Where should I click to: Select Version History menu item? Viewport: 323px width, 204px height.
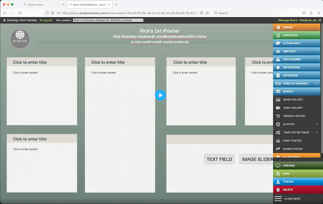pyautogui.click(x=294, y=116)
